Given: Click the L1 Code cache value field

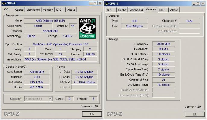Looking at the screenshot, I should pos(84,77).
